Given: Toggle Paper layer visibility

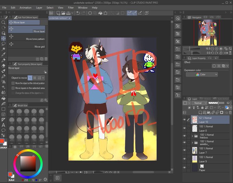Looking at the screenshot, I should coord(184,168).
